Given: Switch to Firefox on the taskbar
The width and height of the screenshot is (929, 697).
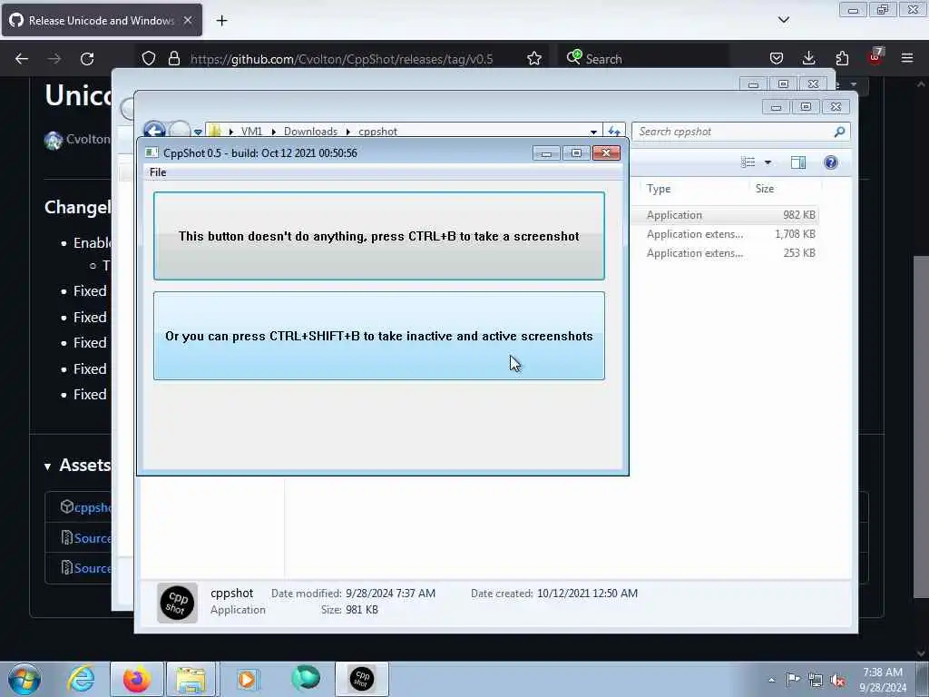Looking at the screenshot, I should click(137, 679).
